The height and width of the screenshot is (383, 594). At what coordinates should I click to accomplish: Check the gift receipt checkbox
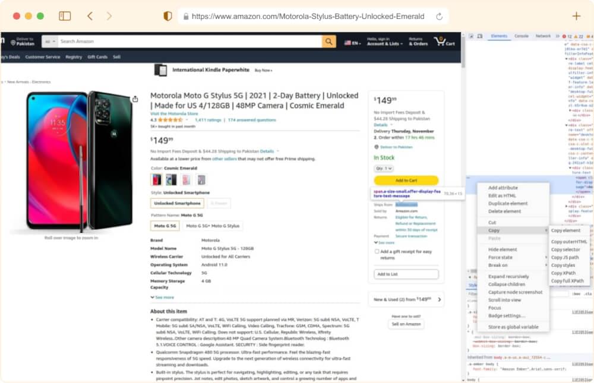pyautogui.click(x=376, y=251)
